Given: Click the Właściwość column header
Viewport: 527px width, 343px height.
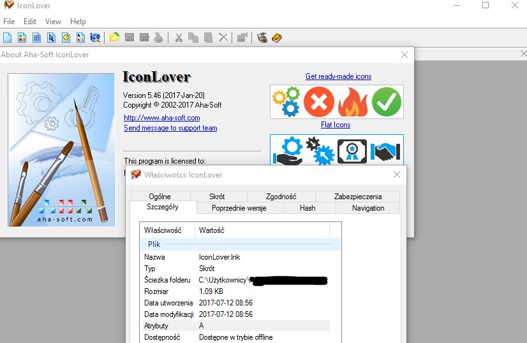Looking at the screenshot, I should point(167,230).
